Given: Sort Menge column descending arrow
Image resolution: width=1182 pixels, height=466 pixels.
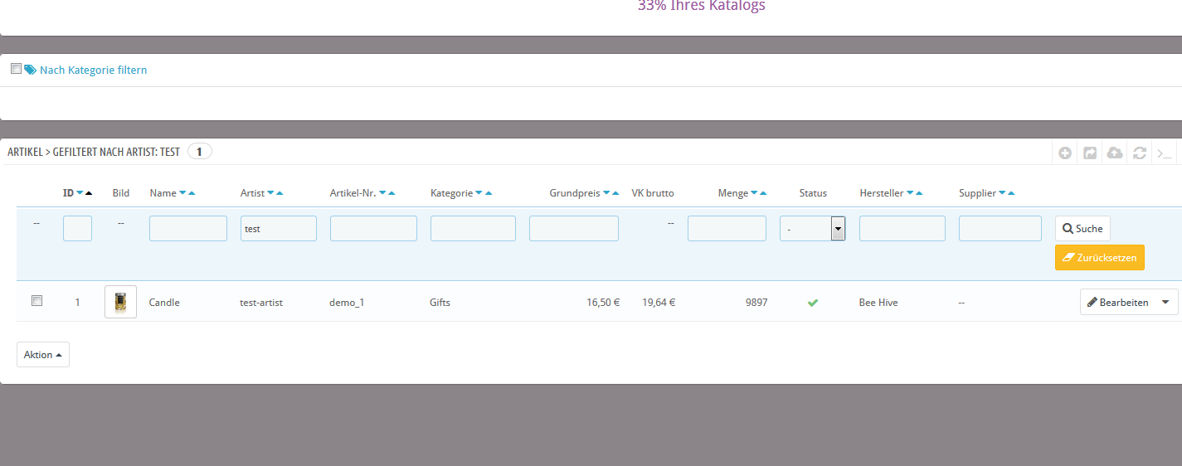Looking at the screenshot, I should point(753,193).
